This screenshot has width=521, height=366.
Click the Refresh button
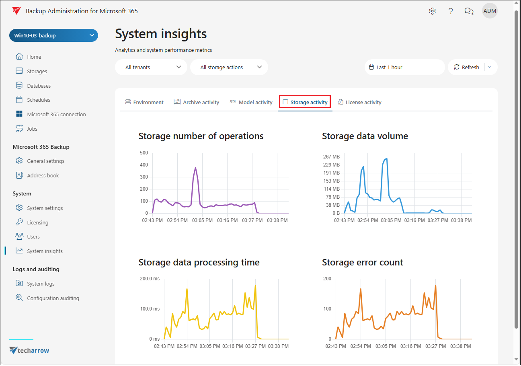click(467, 67)
